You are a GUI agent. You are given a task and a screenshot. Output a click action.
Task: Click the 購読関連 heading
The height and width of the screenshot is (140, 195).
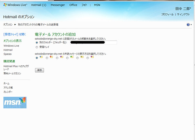coord(9,61)
